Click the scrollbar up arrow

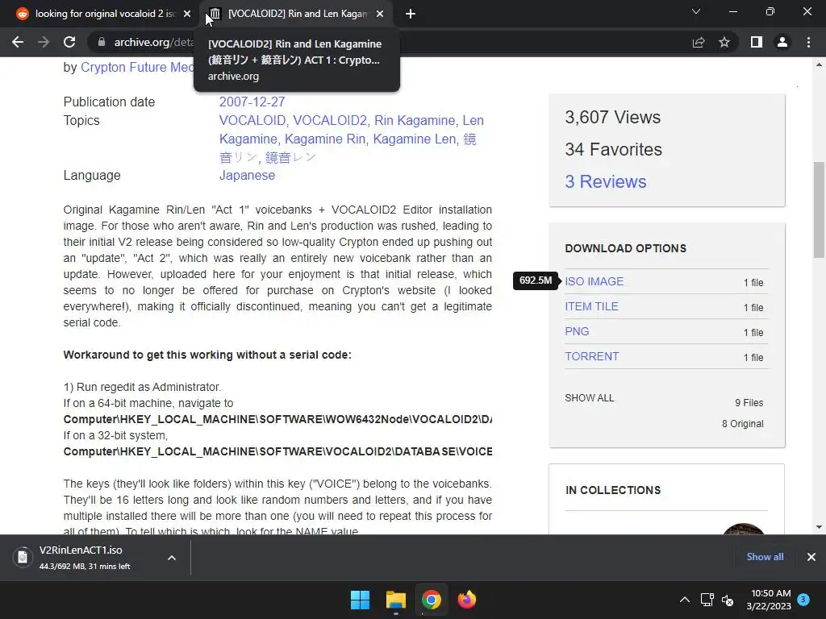click(819, 64)
